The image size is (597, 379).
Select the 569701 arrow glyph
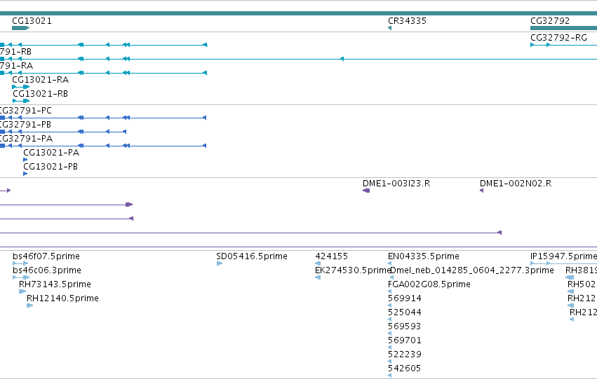389,347
